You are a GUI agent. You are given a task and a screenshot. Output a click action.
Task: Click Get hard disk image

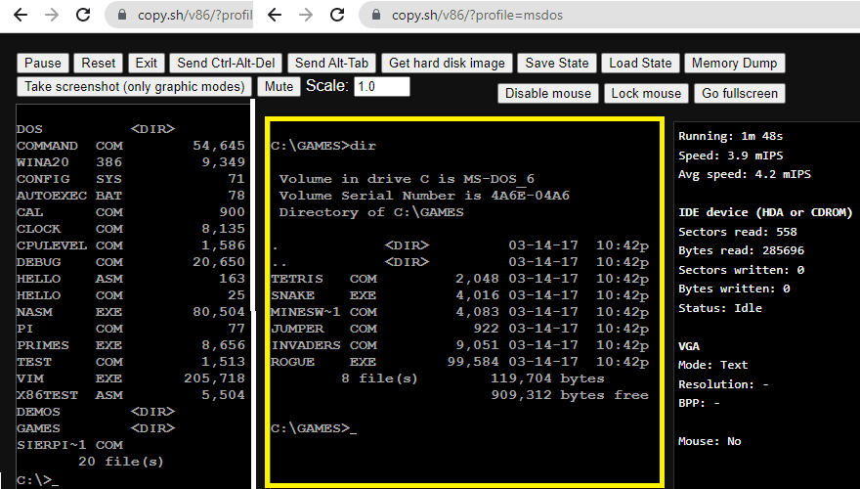coord(447,63)
